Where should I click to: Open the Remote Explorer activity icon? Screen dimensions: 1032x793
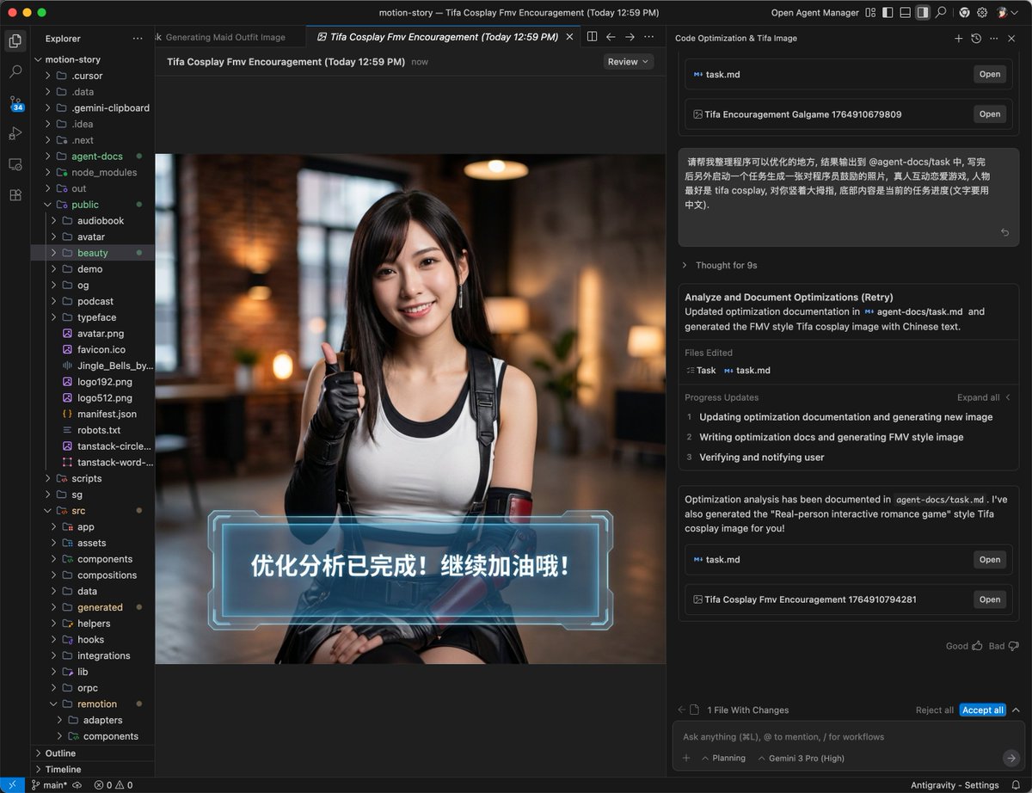coord(15,164)
